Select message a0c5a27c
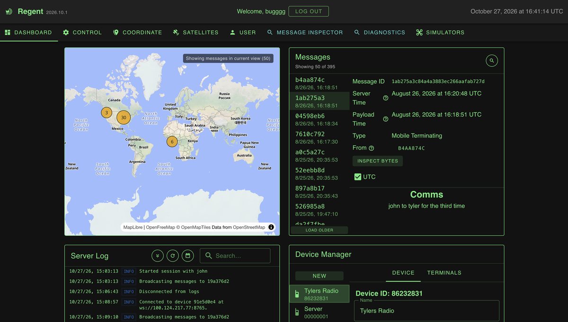Image resolution: width=568 pixels, height=322 pixels. point(319,155)
